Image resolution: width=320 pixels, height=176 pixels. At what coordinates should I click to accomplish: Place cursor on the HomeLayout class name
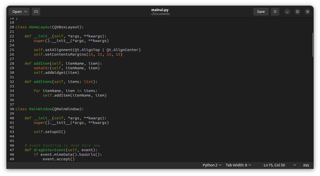[40, 27]
